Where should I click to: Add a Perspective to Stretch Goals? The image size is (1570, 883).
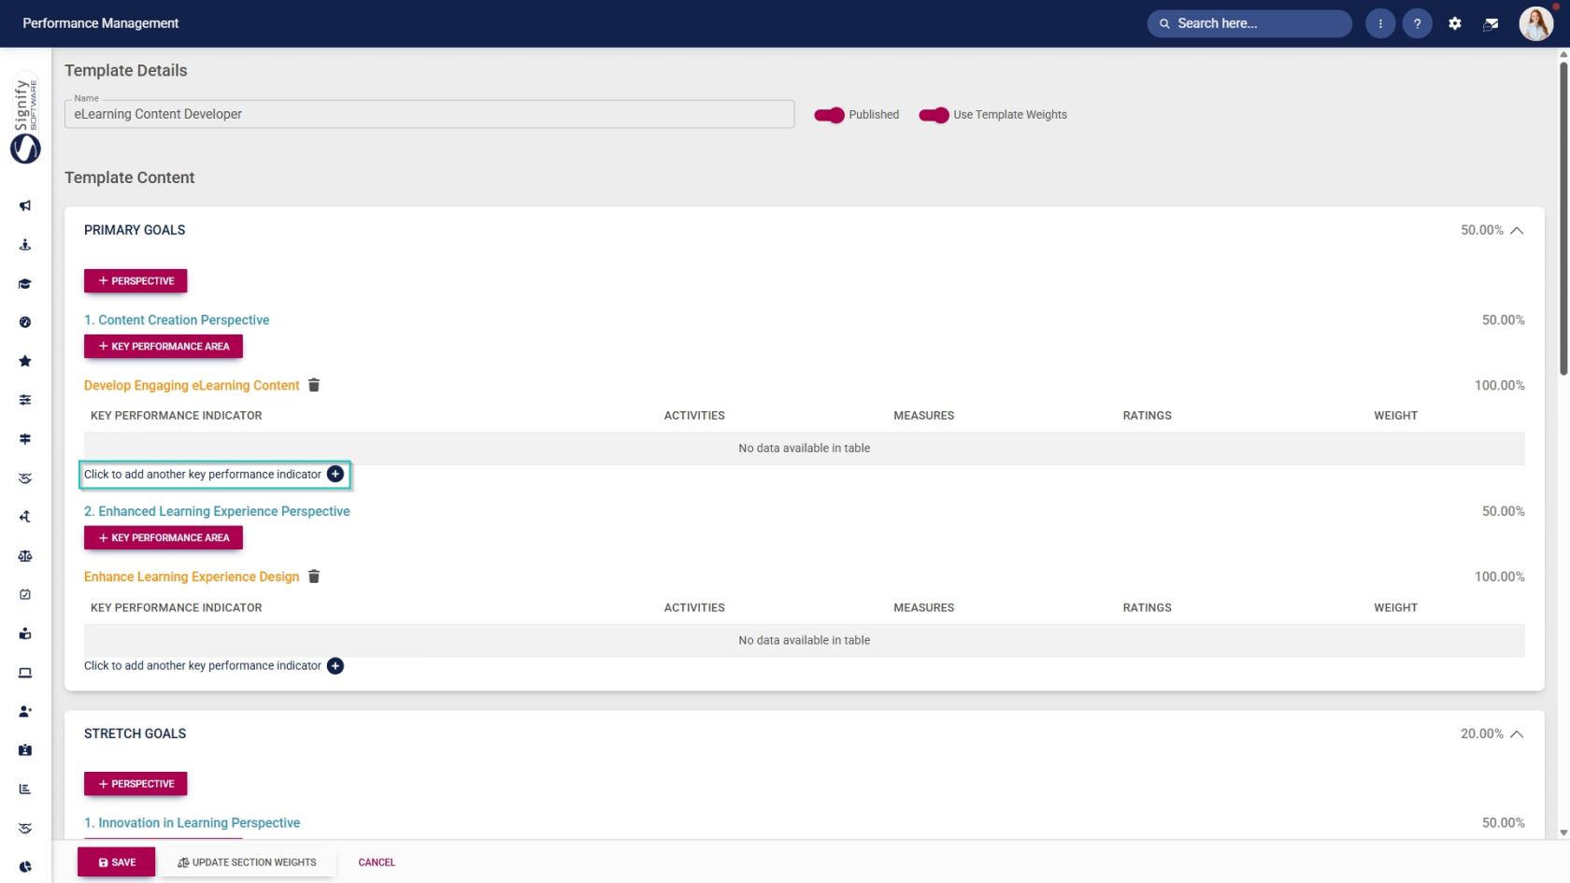click(x=136, y=784)
